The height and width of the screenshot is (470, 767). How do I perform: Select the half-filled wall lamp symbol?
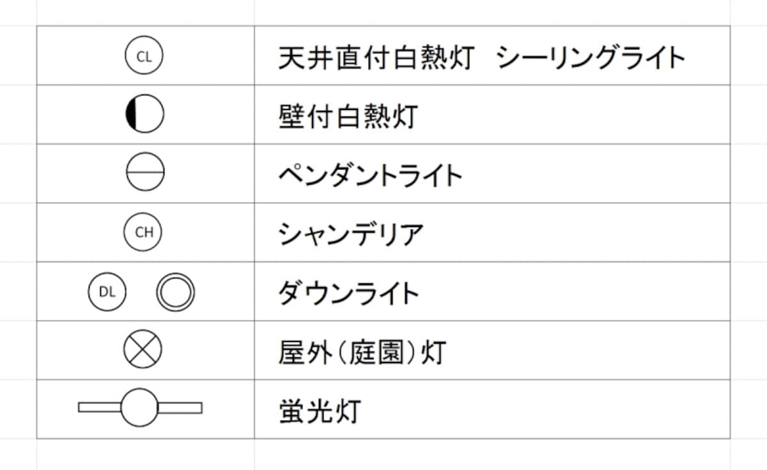(x=144, y=114)
